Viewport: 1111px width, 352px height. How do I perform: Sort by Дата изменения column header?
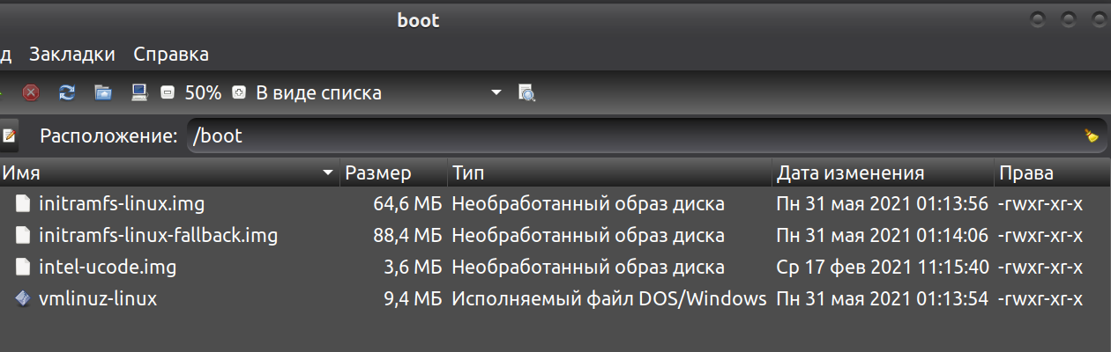pyautogui.click(x=883, y=172)
